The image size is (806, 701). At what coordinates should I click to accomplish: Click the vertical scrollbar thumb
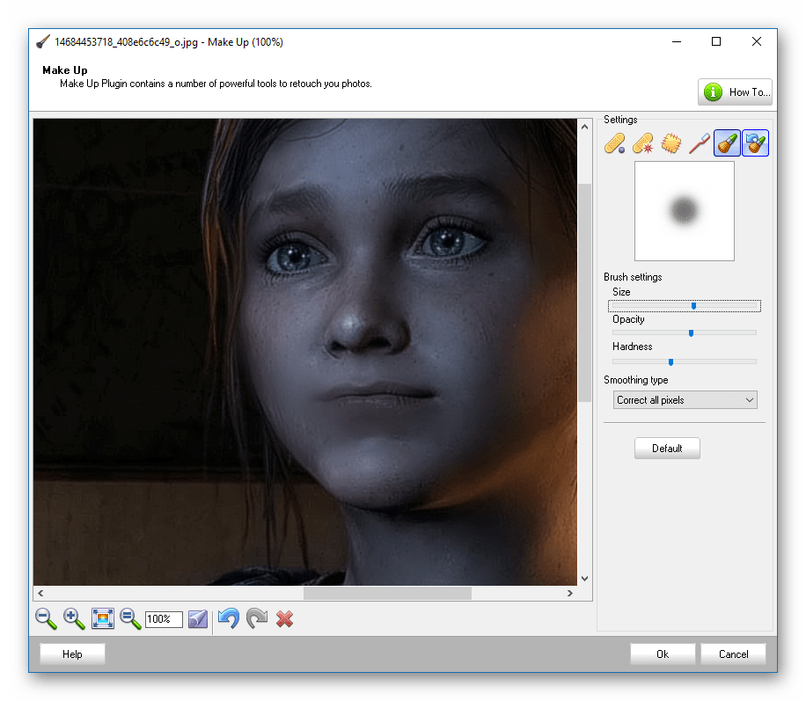584,292
